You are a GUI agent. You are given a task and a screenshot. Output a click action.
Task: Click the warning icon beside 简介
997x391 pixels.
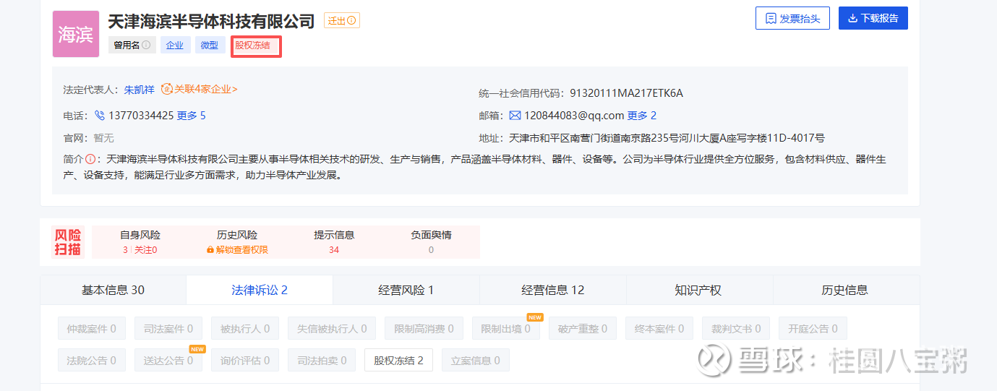[90, 159]
